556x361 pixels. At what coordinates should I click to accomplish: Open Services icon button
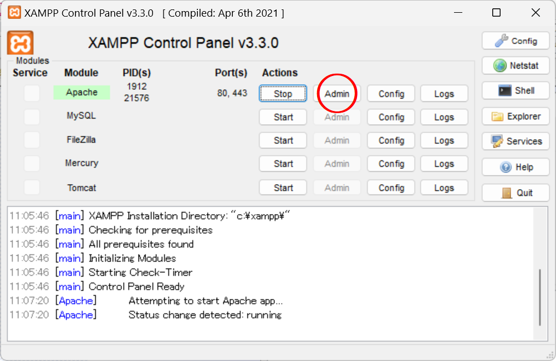tap(516, 141)
